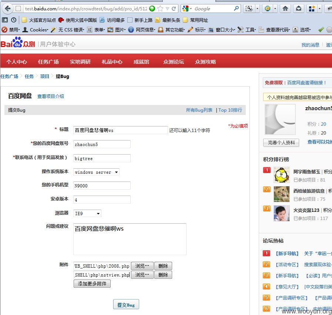The image size is (332, 315).
Task: Click the green validation checkmark icon
Action: (x=321, y=30)
